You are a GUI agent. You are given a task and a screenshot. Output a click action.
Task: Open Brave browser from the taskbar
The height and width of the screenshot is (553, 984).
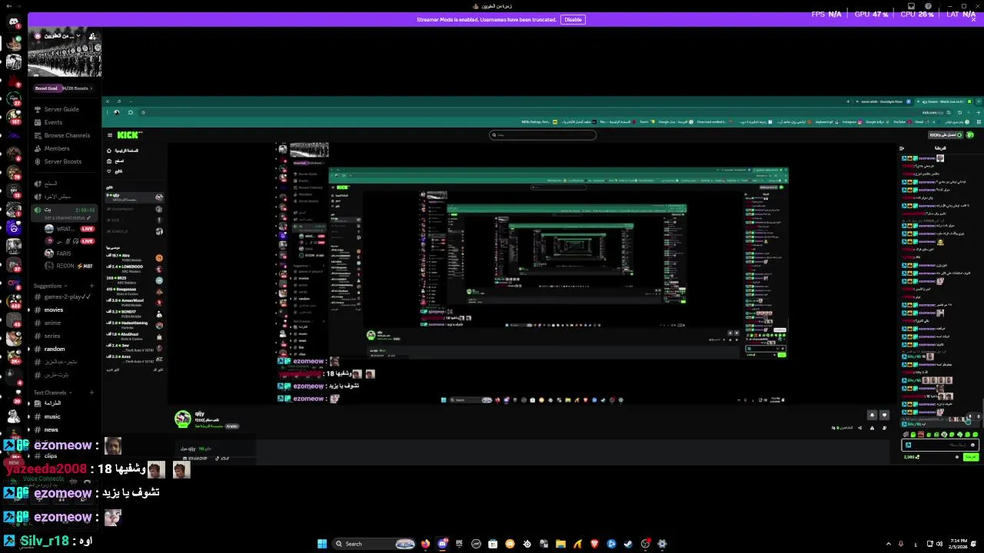tap(594, 544)
